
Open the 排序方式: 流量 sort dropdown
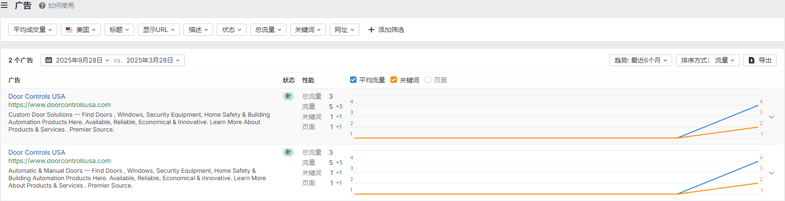tap(707, 60)
